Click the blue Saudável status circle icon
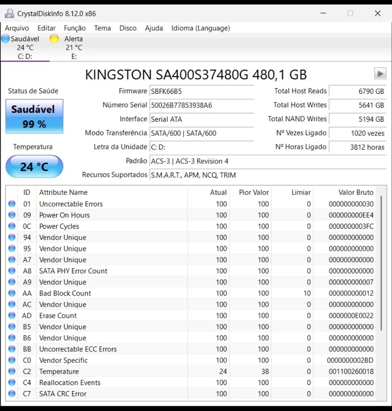Screen dimensions: 392x411 (x=5, y=39)
